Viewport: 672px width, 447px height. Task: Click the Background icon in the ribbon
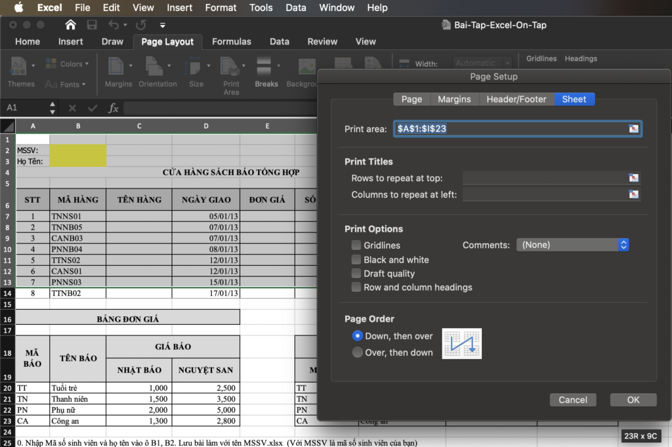pos(306,66)
